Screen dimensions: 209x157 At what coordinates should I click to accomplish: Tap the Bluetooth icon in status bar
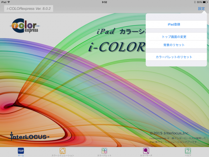pyautogui.click(x=195, y=2)
